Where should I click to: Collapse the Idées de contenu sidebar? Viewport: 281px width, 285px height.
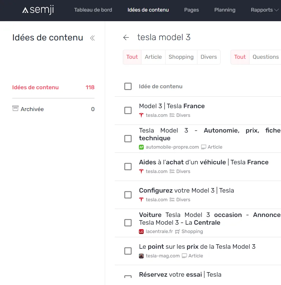pos(92,38)
